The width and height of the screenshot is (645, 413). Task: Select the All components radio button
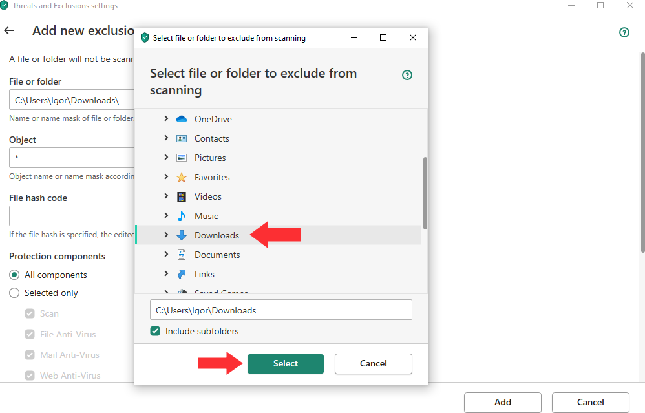pyautogui.click(x=14, y=275)
